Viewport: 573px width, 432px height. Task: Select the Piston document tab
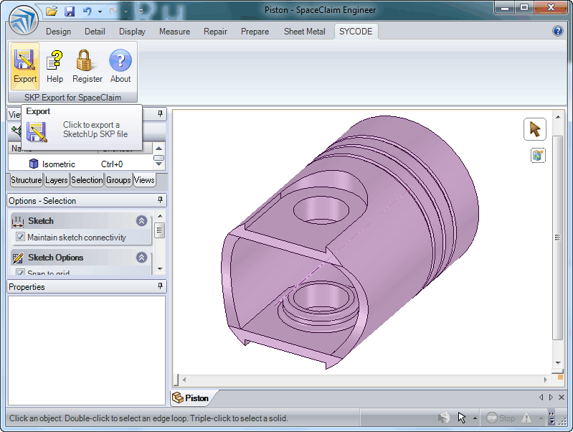pyautogui.click(x=194, y=398)
